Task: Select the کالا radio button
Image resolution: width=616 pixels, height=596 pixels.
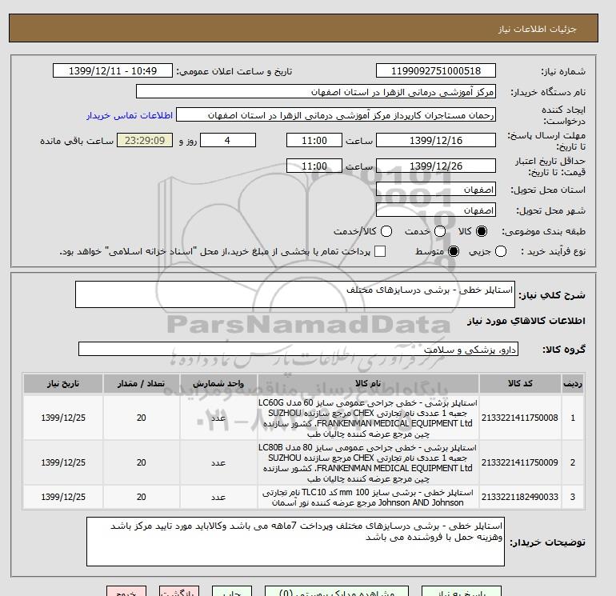Action: 482,231
